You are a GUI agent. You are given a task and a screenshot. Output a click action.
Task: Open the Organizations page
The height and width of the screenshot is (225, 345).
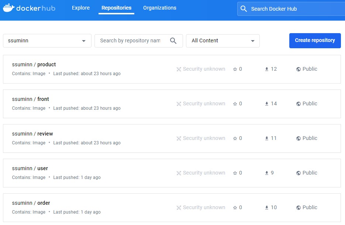(x=159, y=8)
